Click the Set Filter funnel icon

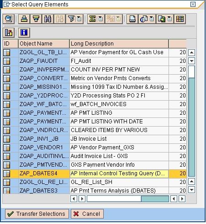pos(71,19)
